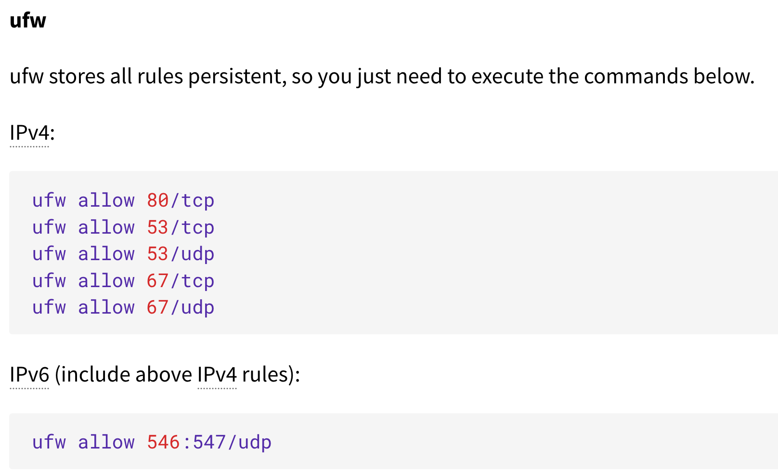Click the '/tcp' text after port 80
Image resolution: width=778 pixels, height=475 pixels.
(x=192, y=200)
